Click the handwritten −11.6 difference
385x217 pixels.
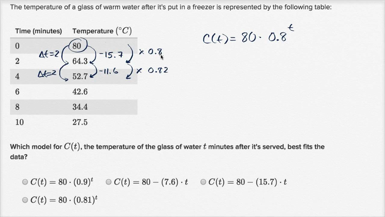[x=109, y=71]
